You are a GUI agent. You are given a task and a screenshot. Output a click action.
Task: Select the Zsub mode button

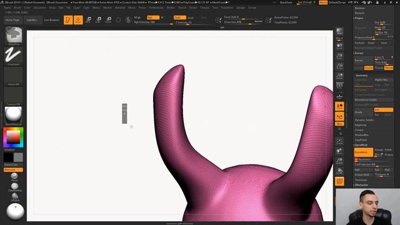tap(191, 17)
